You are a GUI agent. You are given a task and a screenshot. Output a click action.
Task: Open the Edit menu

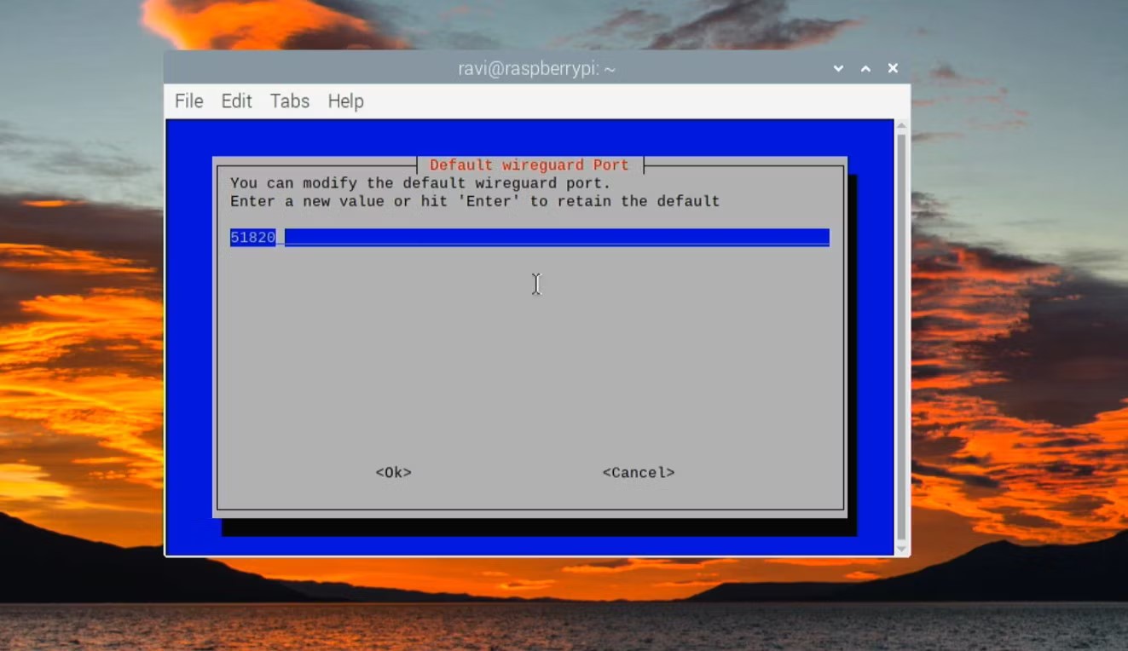(236, 101)
